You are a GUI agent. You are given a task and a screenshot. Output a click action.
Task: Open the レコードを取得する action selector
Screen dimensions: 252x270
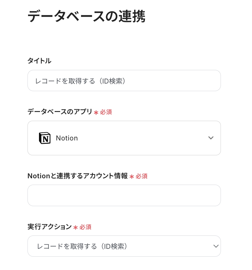(x=82, y=246)
